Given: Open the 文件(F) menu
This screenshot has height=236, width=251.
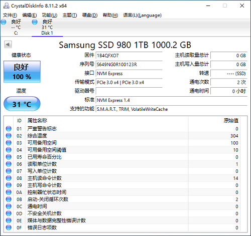Looking at the screenshot, I should pyautogui.click(x=10, y=15).
